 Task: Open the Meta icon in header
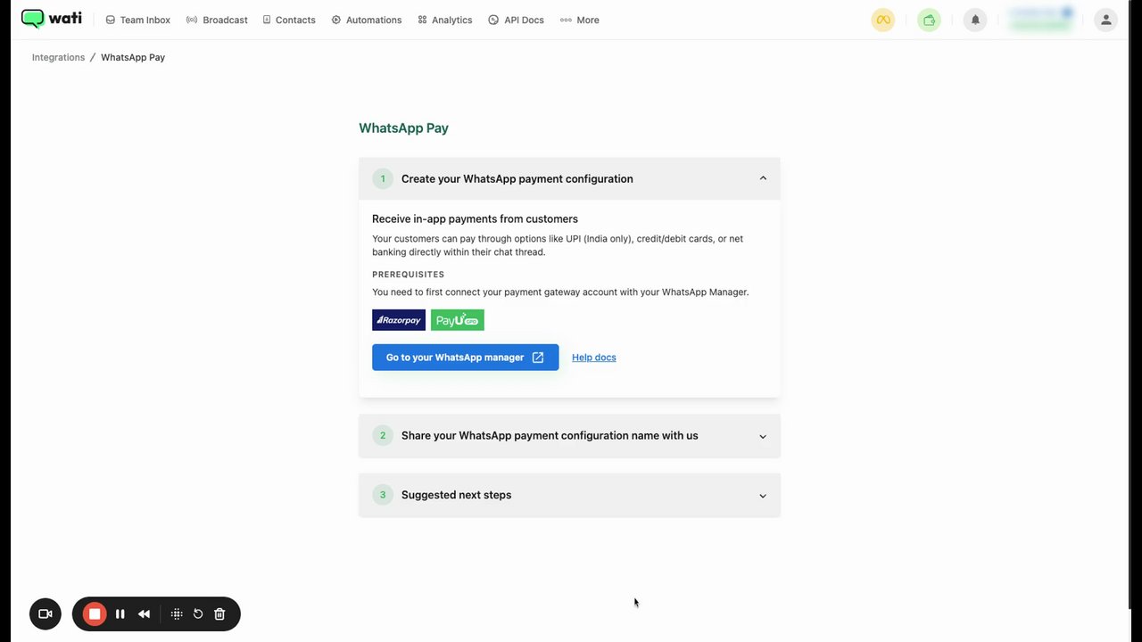[x=882, y=20]
